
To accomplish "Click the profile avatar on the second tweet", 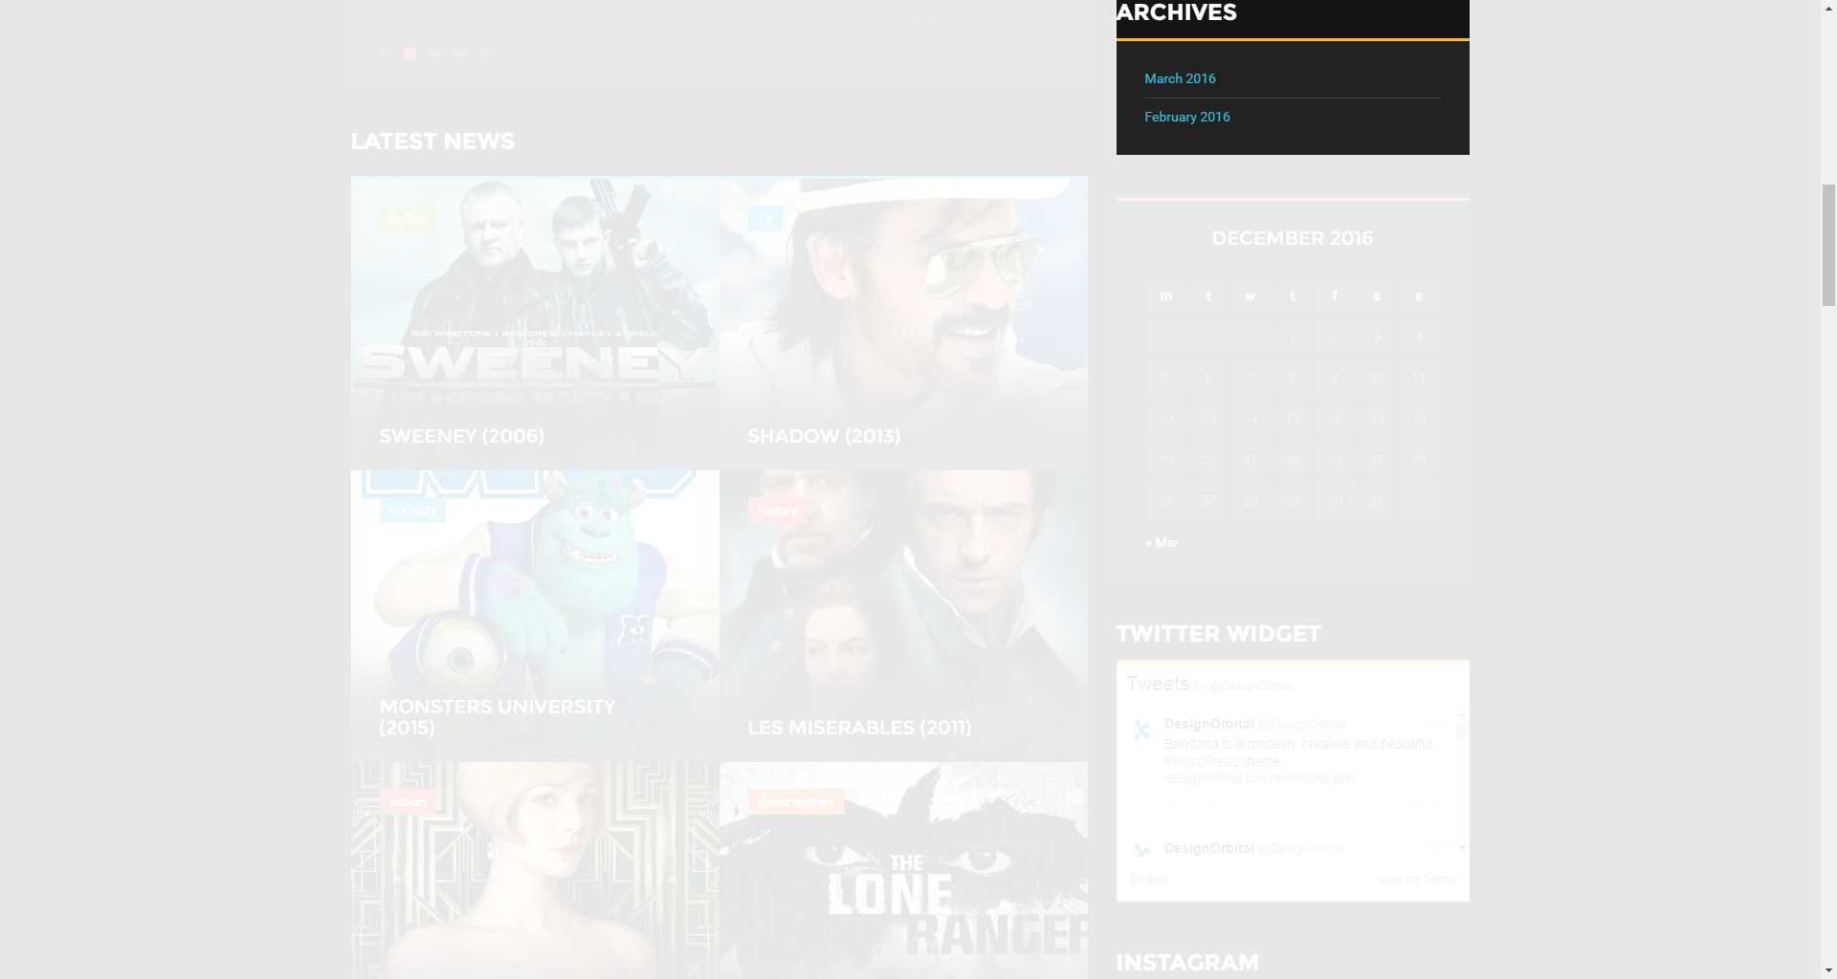I will (1142, 851).
